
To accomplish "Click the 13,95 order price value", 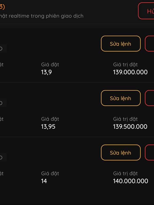I will point(48,127).
